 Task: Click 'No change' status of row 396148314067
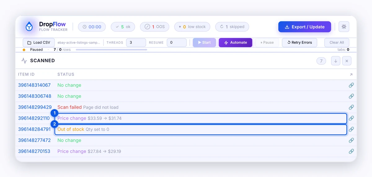coord(69,85)
